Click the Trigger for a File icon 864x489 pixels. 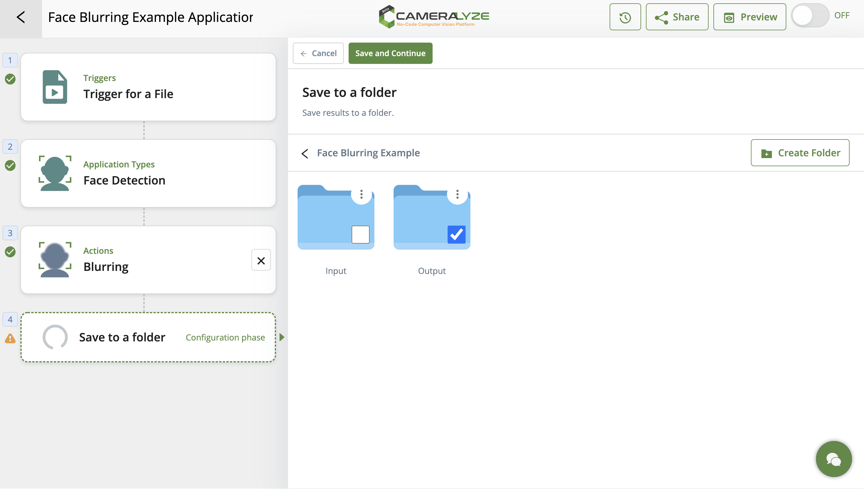(55, 87)
